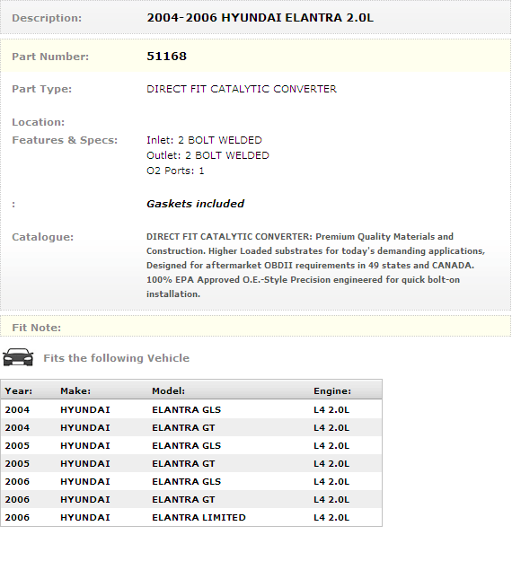Click the Year column header
Screen dimensions: 512x561
[x=19, y=390]
